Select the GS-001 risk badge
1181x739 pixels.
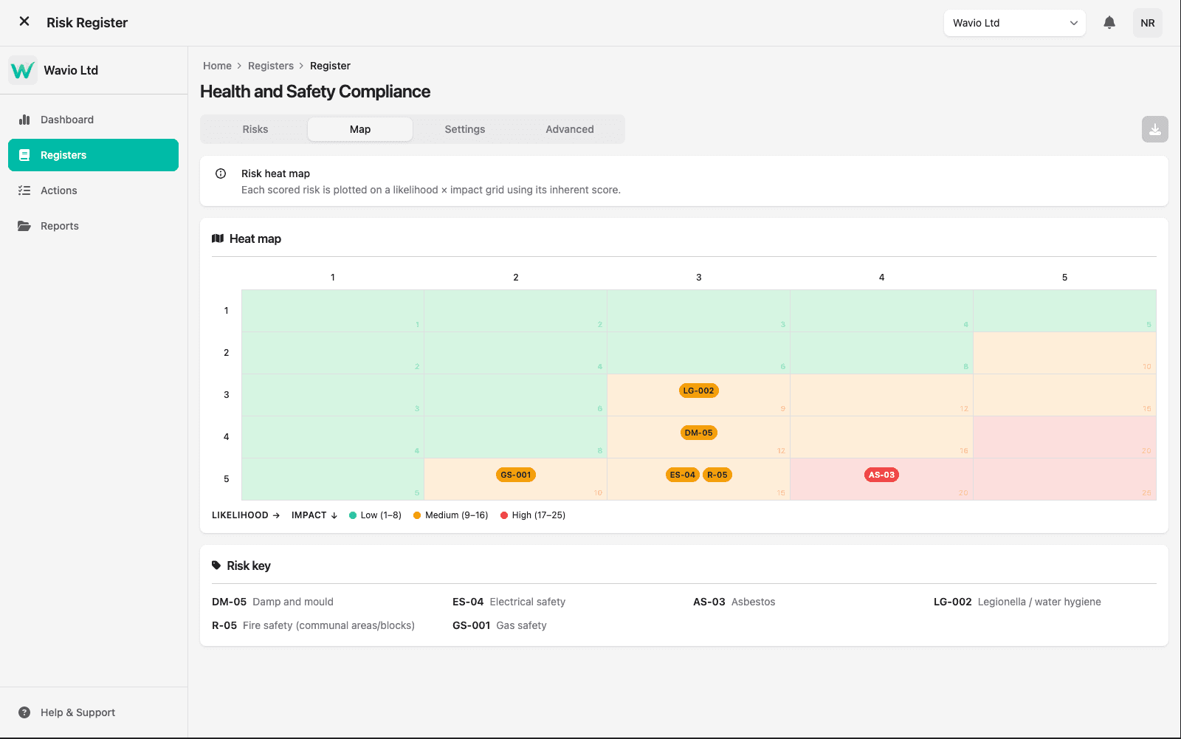pos(516,475)
